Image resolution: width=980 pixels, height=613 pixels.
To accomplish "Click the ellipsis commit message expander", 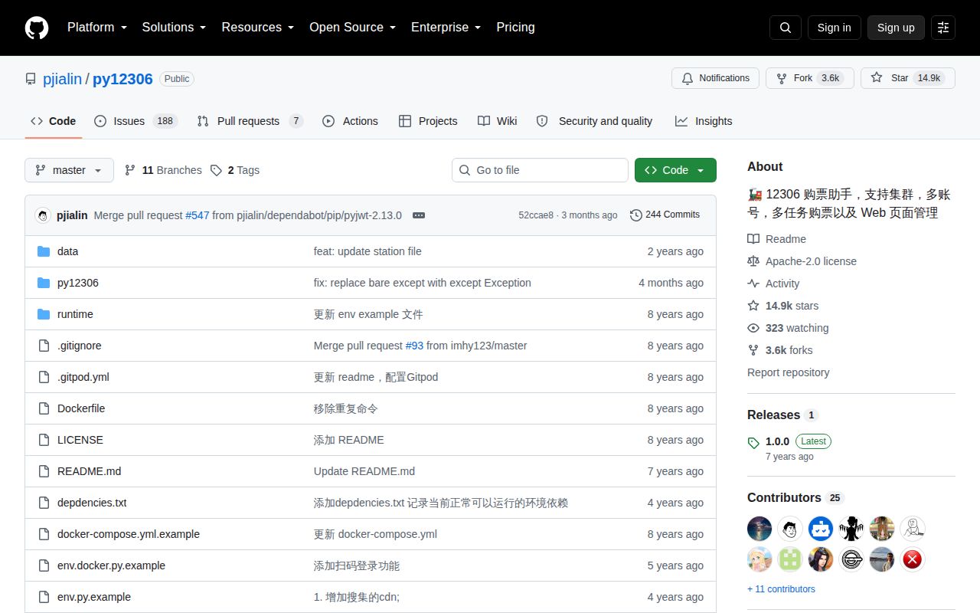I will click(x=419, y=215).
